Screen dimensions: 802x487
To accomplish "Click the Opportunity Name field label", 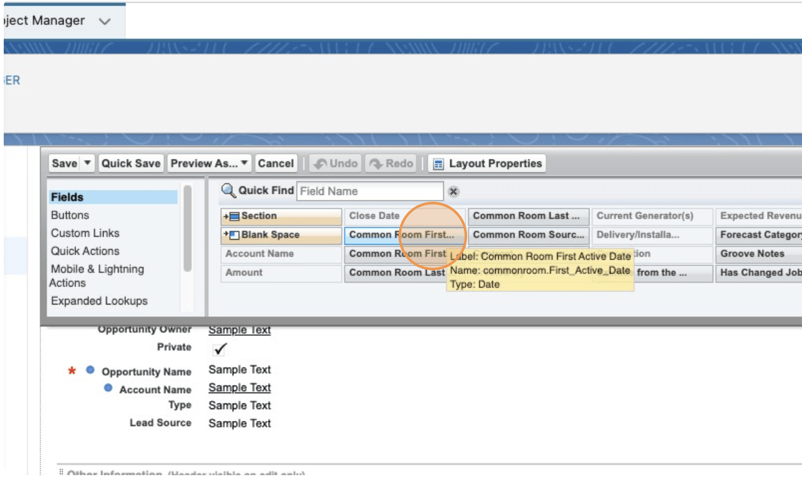I will (x=147, y=372).
